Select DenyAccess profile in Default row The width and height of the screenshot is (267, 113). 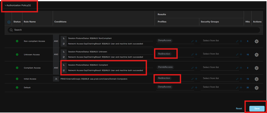point(165,87)
